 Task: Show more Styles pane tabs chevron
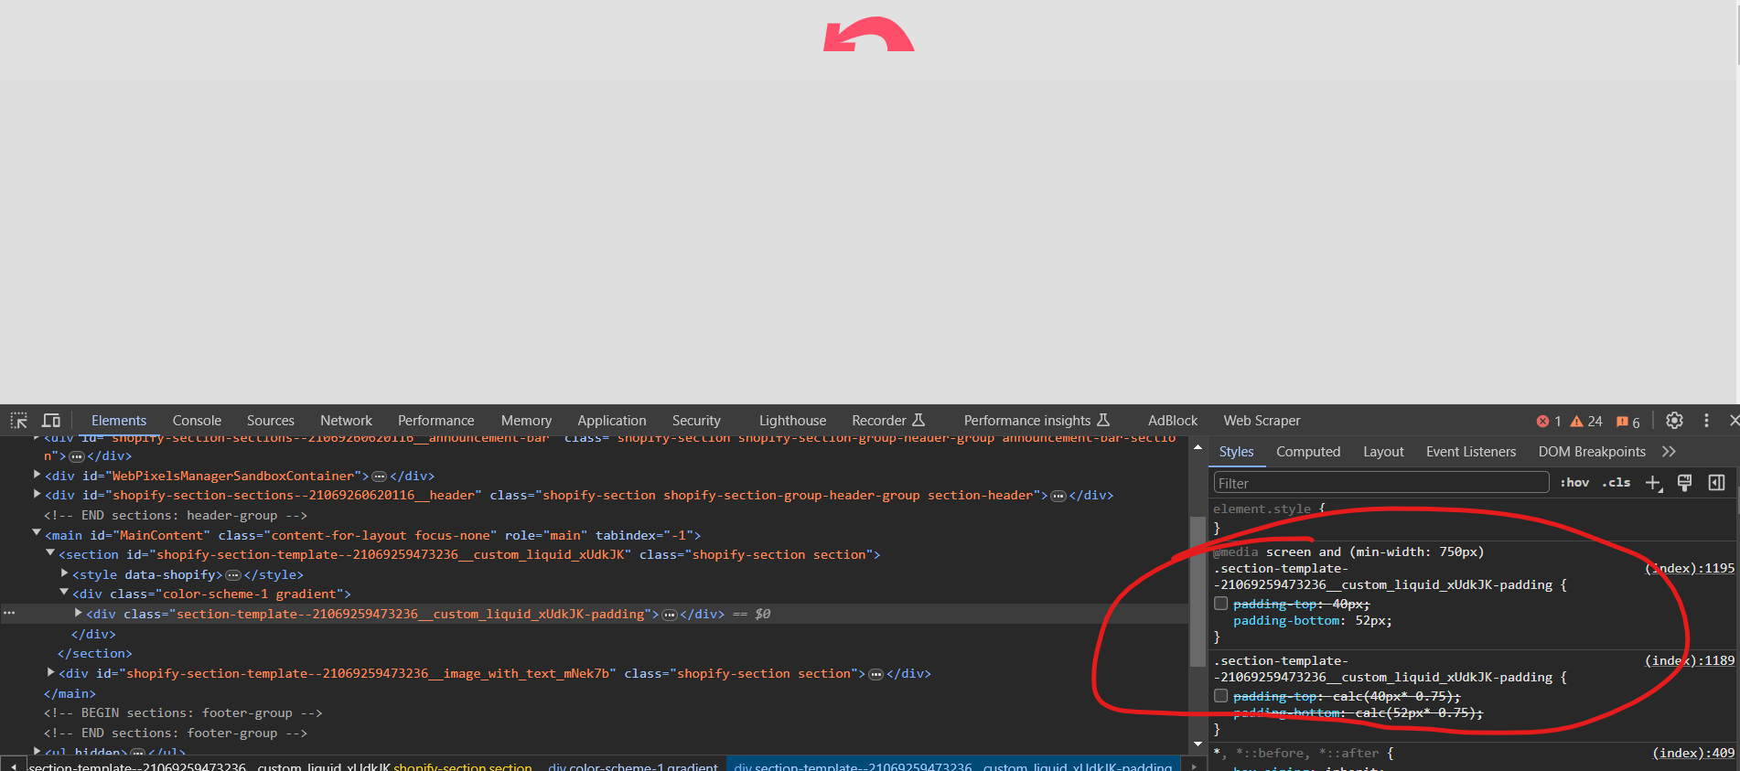[x=1669, y=452]
